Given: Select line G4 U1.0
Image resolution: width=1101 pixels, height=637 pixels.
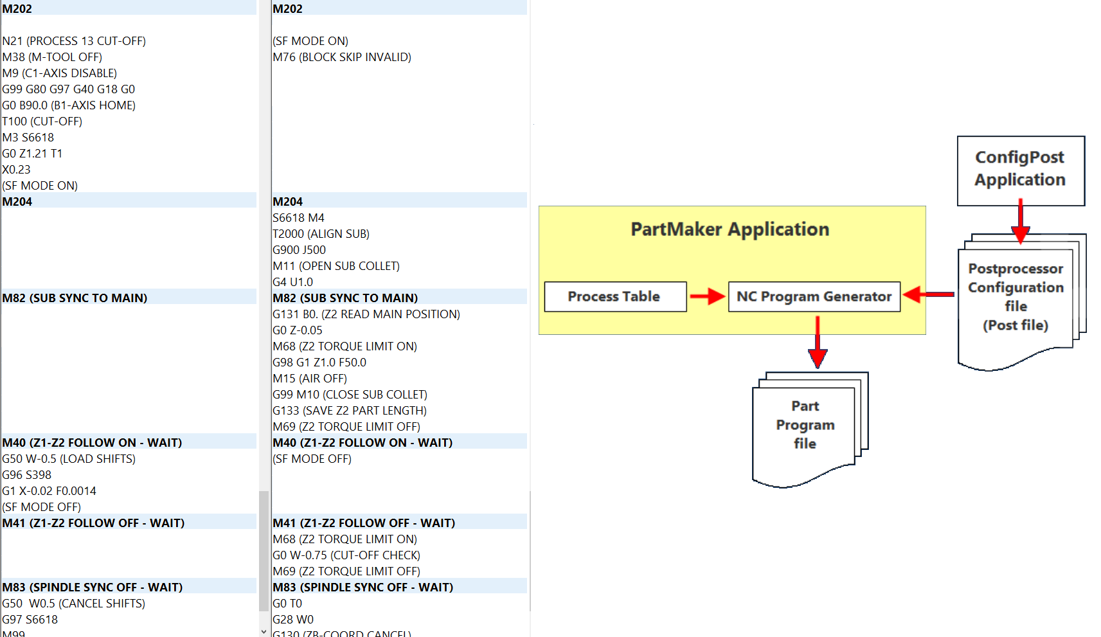Looking at the screenshot, I should [293, 282].
